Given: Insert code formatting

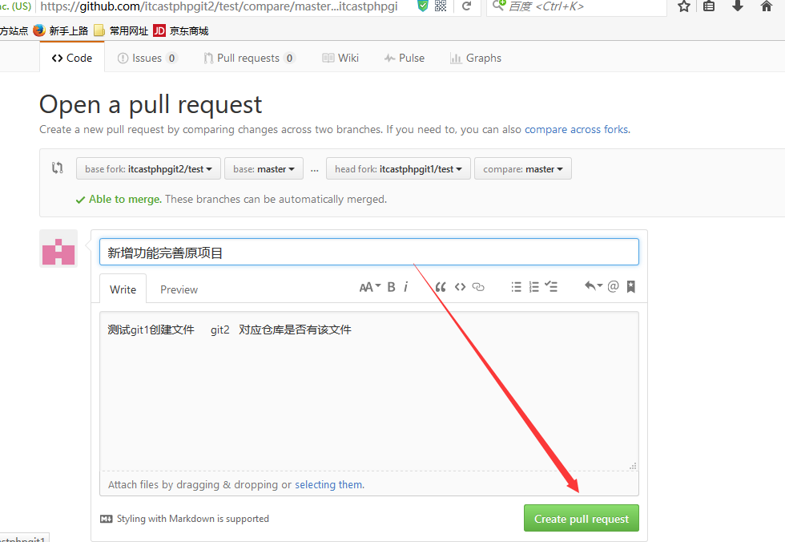Looking at the screenshot, I should [460, 287].
